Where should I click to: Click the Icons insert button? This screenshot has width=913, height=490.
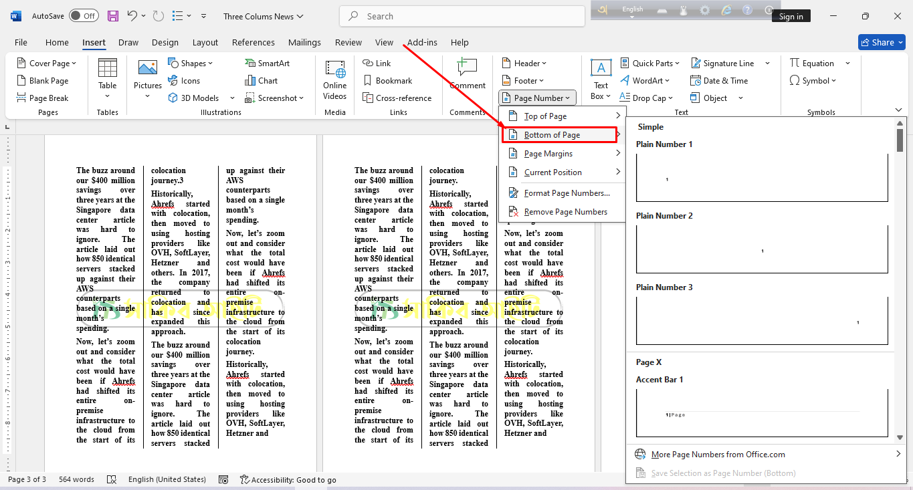184,81
